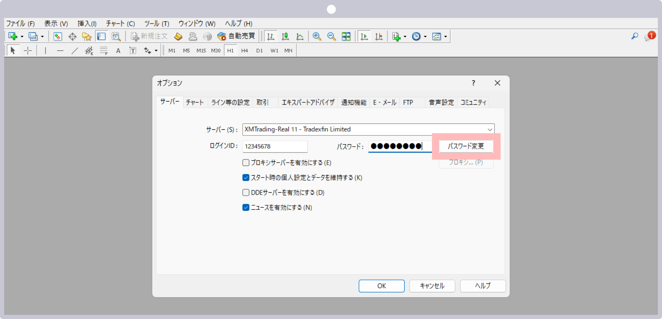Screen dimensions: 662x319
Task: Zoom out on chart with magnifier minus
Action: 331,36
